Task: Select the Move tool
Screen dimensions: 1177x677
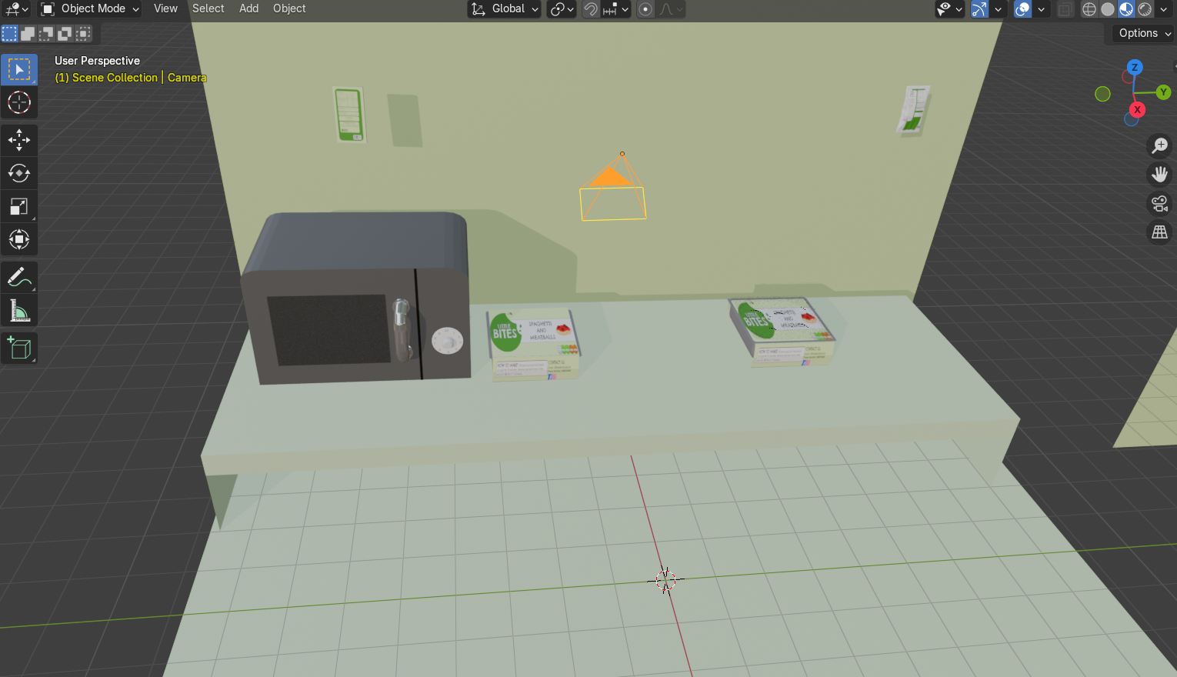Action: [19, 140]
